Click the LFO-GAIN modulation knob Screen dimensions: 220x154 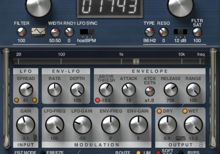tap(82, 125)
